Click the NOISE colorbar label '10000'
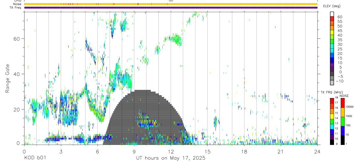The height and width of the screenshot is (164, 357). pos(350,107)
